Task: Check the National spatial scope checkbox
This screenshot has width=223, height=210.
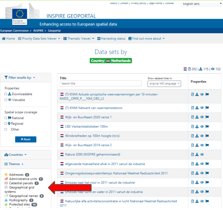Action: 6,118
